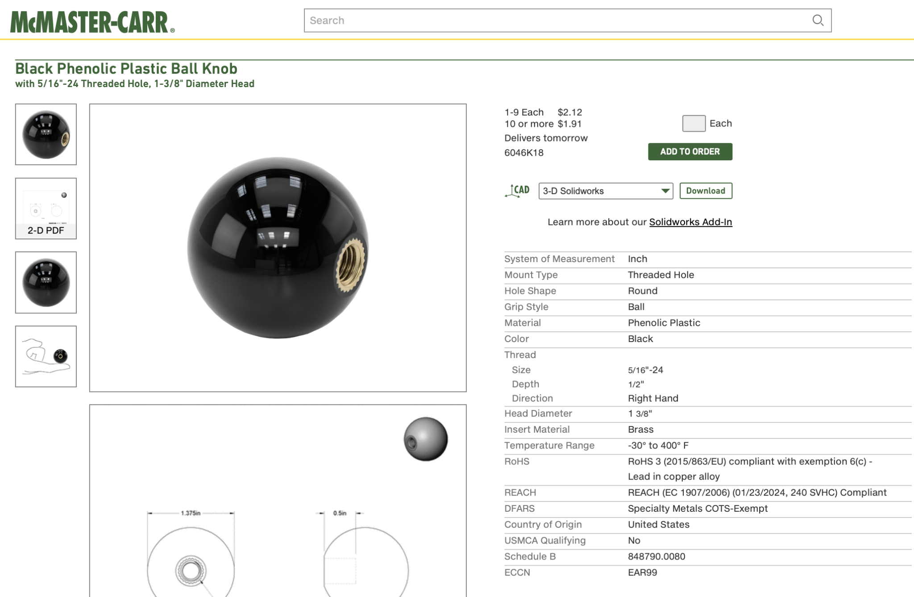Click the ADD TO ORDER button
914x597 pixels.
click(x=690, y=151)
